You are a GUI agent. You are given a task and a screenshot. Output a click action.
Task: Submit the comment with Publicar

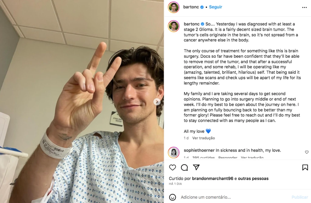pyautogui.click(x=299, y=197)
